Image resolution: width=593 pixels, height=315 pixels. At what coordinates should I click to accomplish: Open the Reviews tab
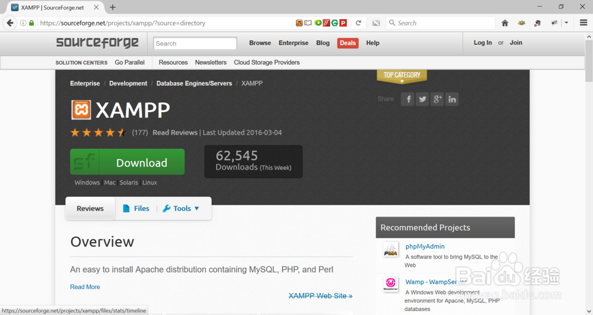[90, 208]
